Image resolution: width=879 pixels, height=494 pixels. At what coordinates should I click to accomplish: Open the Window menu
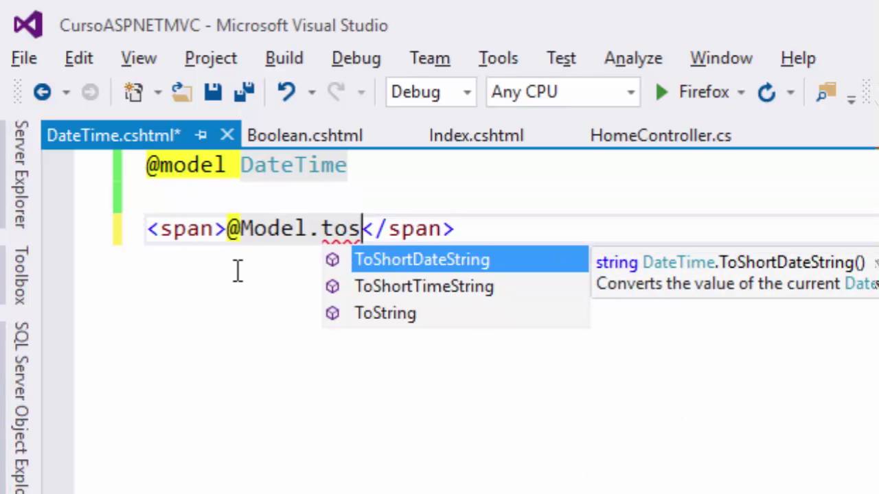click(x=721, y=58)
